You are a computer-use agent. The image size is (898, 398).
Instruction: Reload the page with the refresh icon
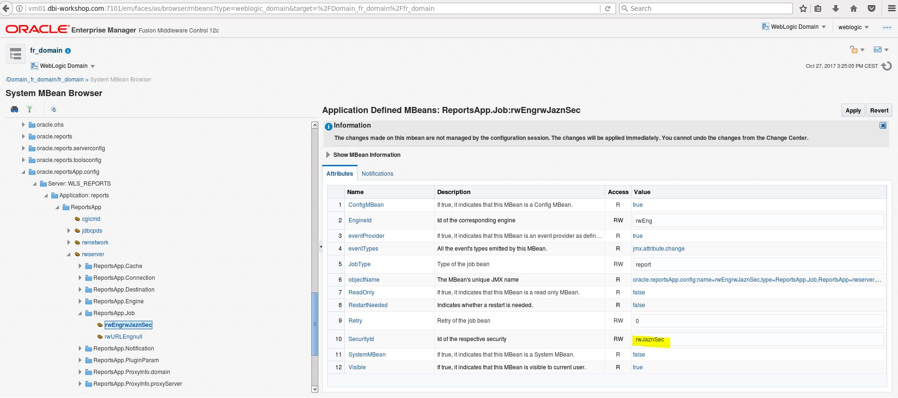click(x=608, y=8)
